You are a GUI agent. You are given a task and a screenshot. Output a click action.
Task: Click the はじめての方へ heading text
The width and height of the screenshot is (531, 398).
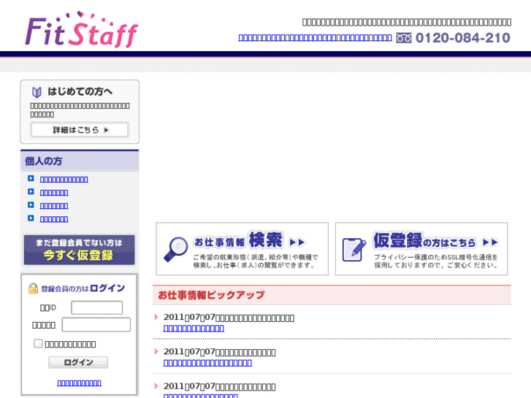point(80,91)
